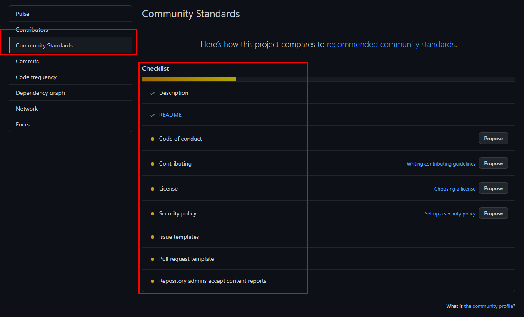This screenshot has height=317, width=524.
Task: Open the README link in checklist
Action: tap(170, 115)
